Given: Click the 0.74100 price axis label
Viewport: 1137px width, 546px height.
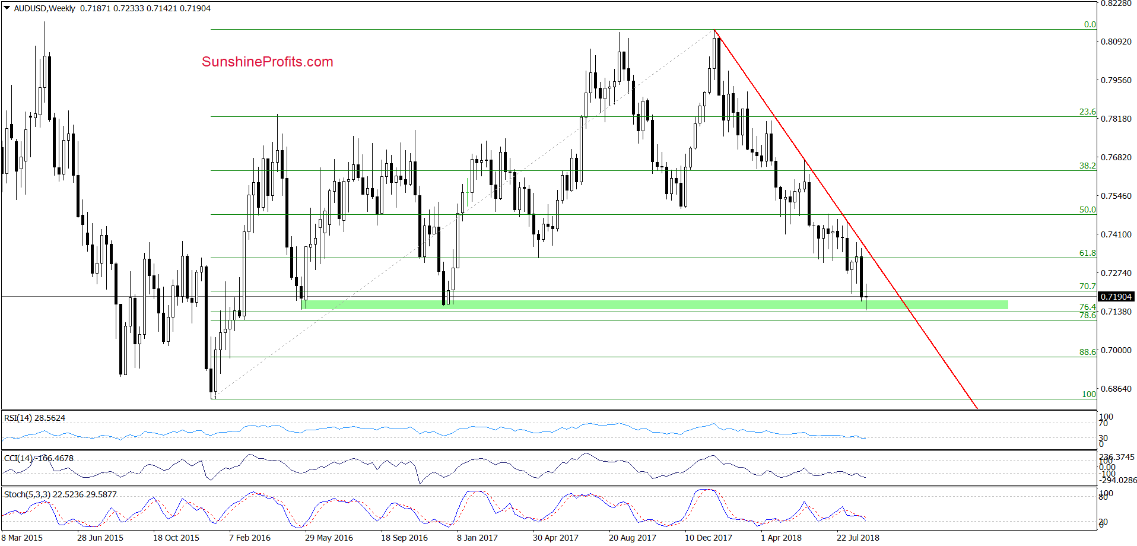Looking at the screenshot, I should [1116, 234].
